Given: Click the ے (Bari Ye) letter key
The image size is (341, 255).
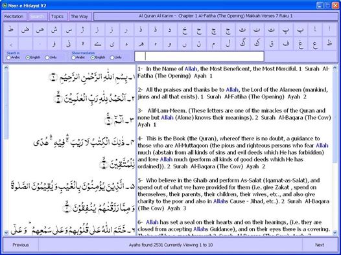Looking at the screenshot, I should [x=97, y=43].
